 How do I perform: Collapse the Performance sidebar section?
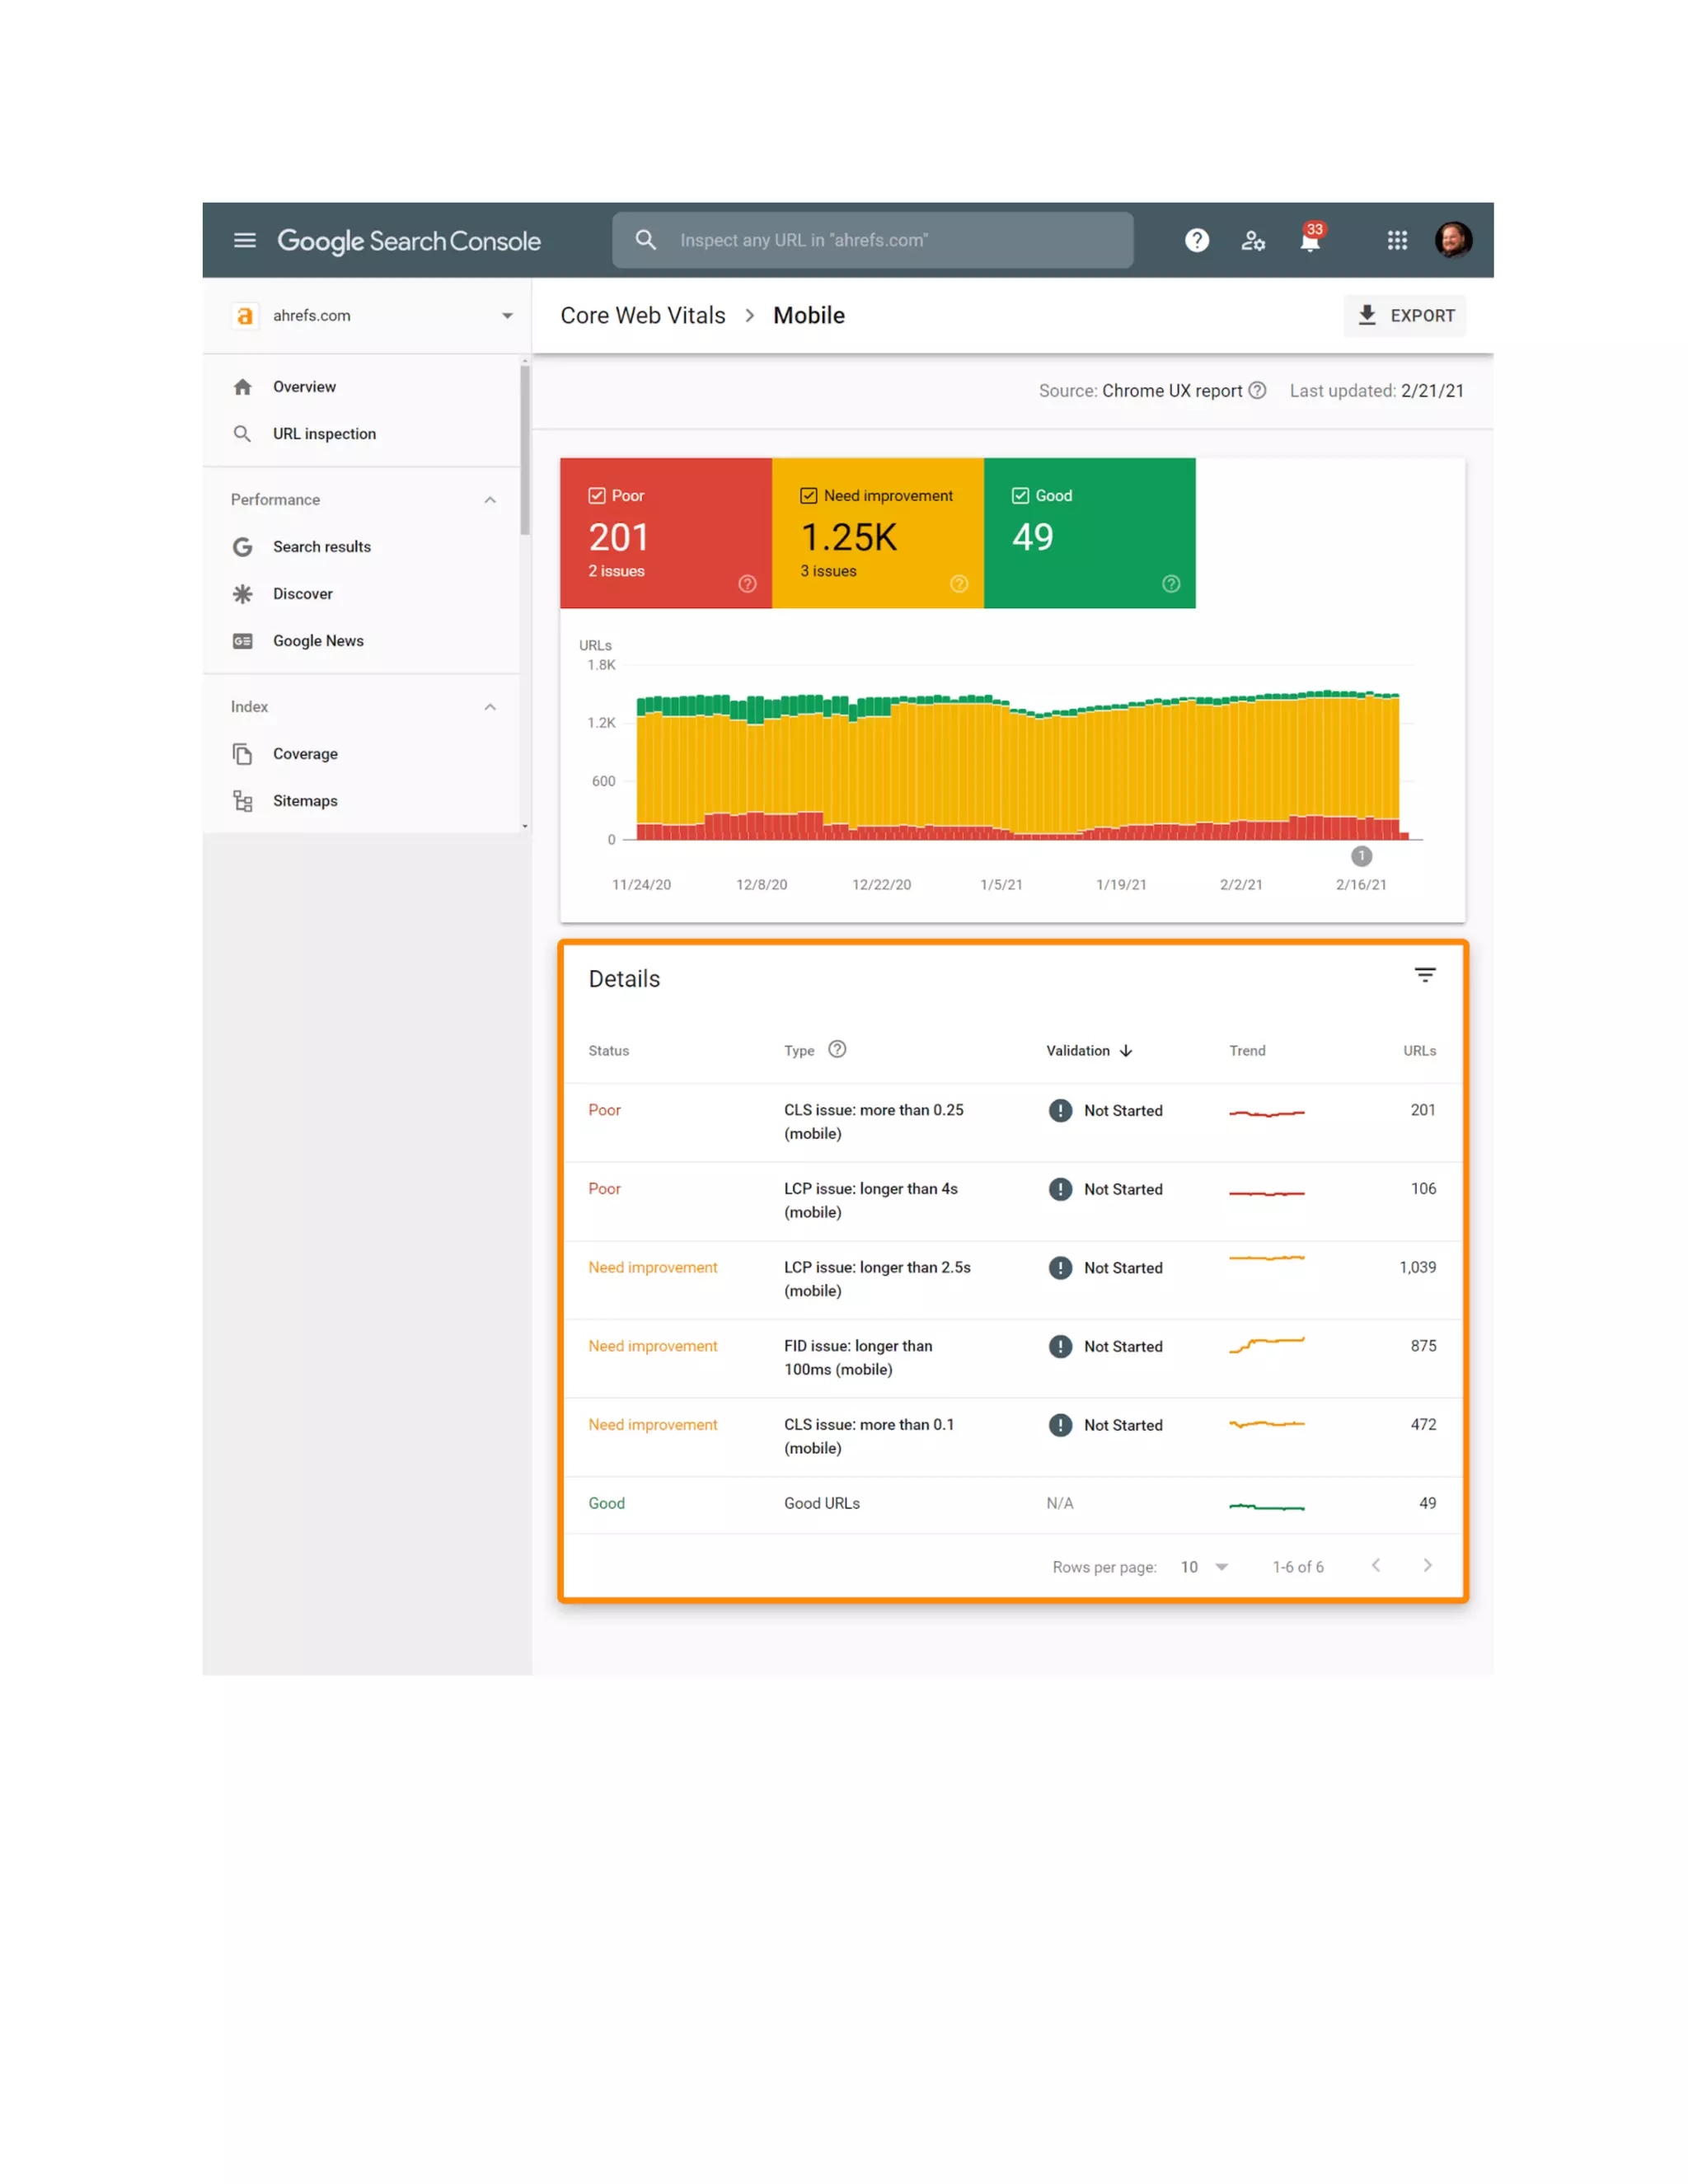point(490,500)
